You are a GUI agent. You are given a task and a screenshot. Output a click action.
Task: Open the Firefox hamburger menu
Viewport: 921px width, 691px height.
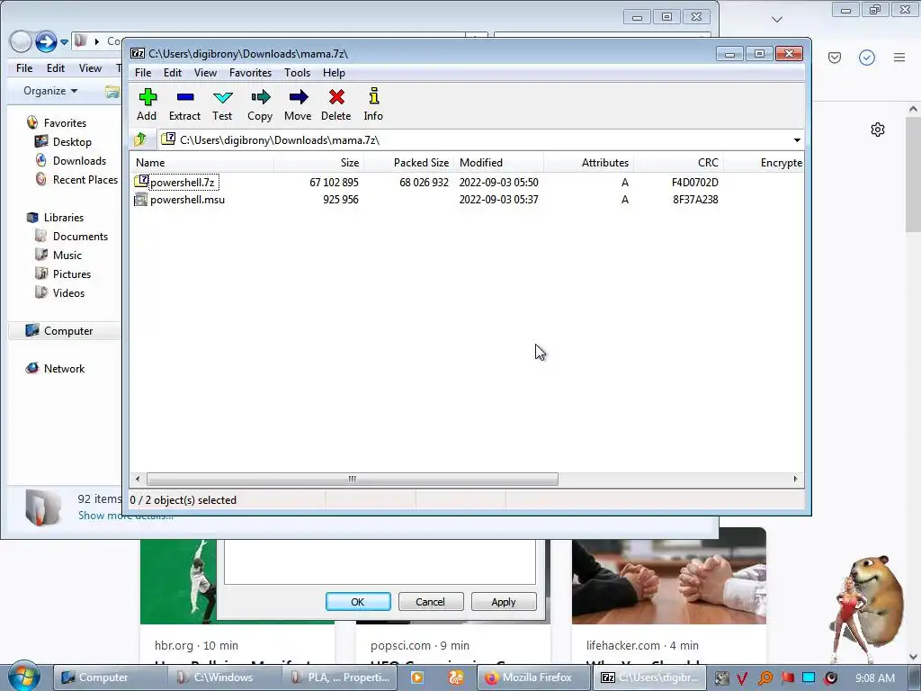(899, 58)
